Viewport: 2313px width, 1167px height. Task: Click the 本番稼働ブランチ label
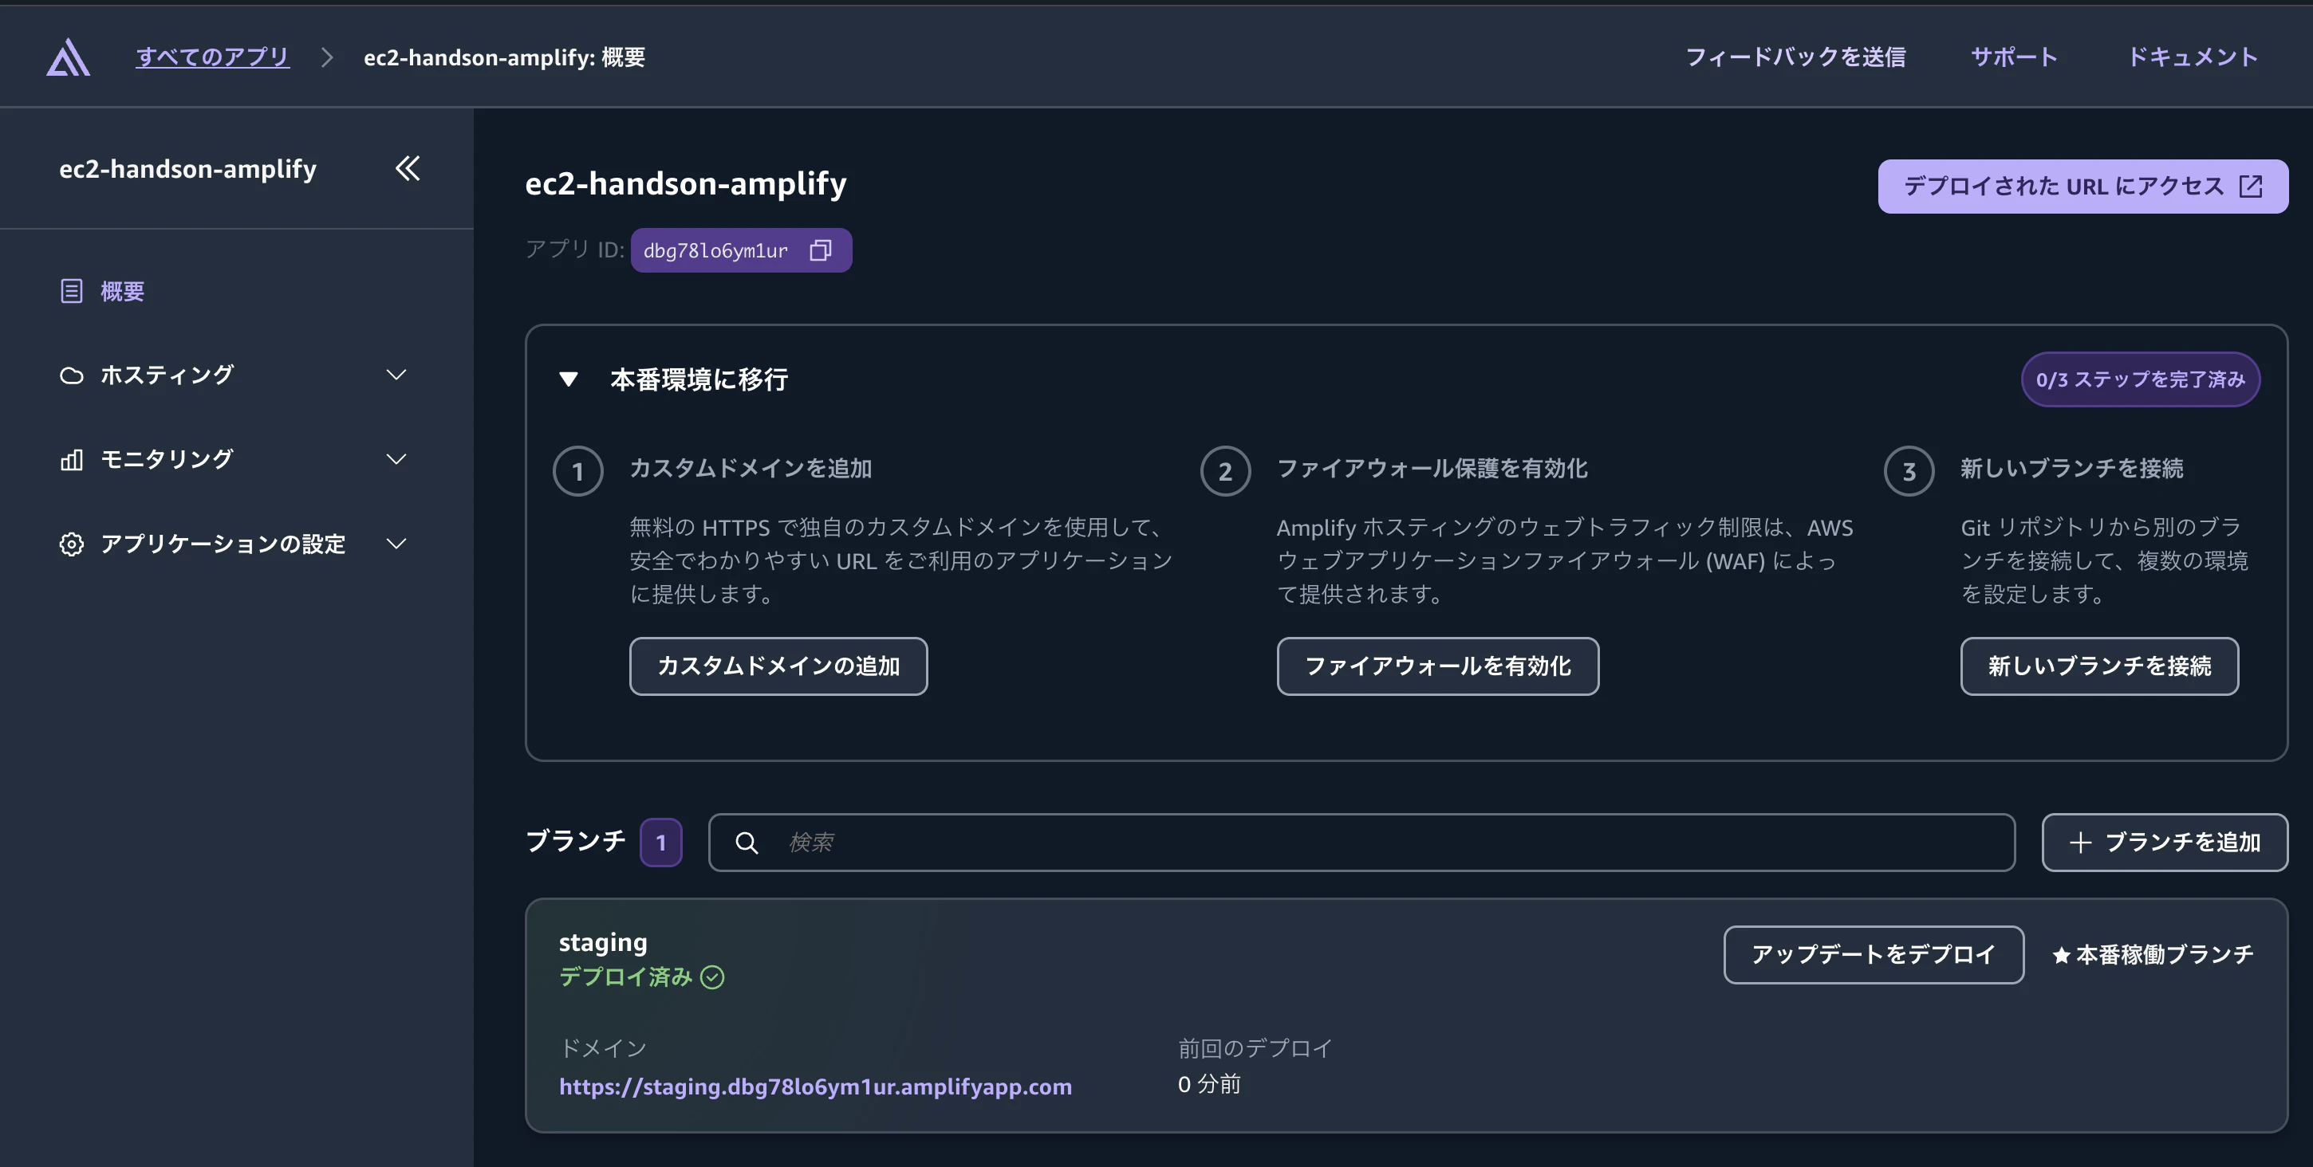coord(2165,954)
